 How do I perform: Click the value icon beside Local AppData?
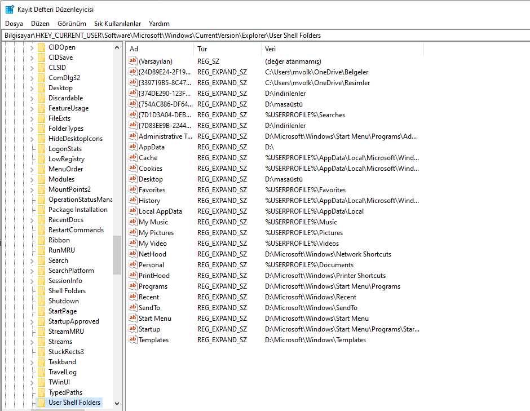[x=133, y=211]
